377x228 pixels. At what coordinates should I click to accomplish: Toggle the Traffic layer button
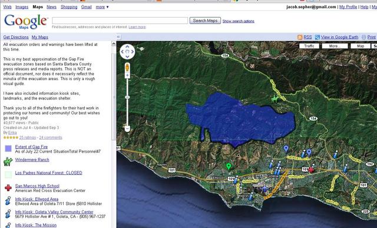309,46
